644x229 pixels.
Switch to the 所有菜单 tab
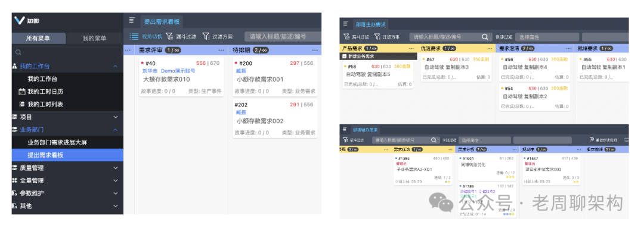tap(38, 38)
